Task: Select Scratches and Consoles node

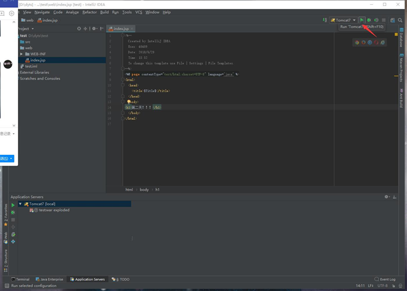Action: click(40, 78)
